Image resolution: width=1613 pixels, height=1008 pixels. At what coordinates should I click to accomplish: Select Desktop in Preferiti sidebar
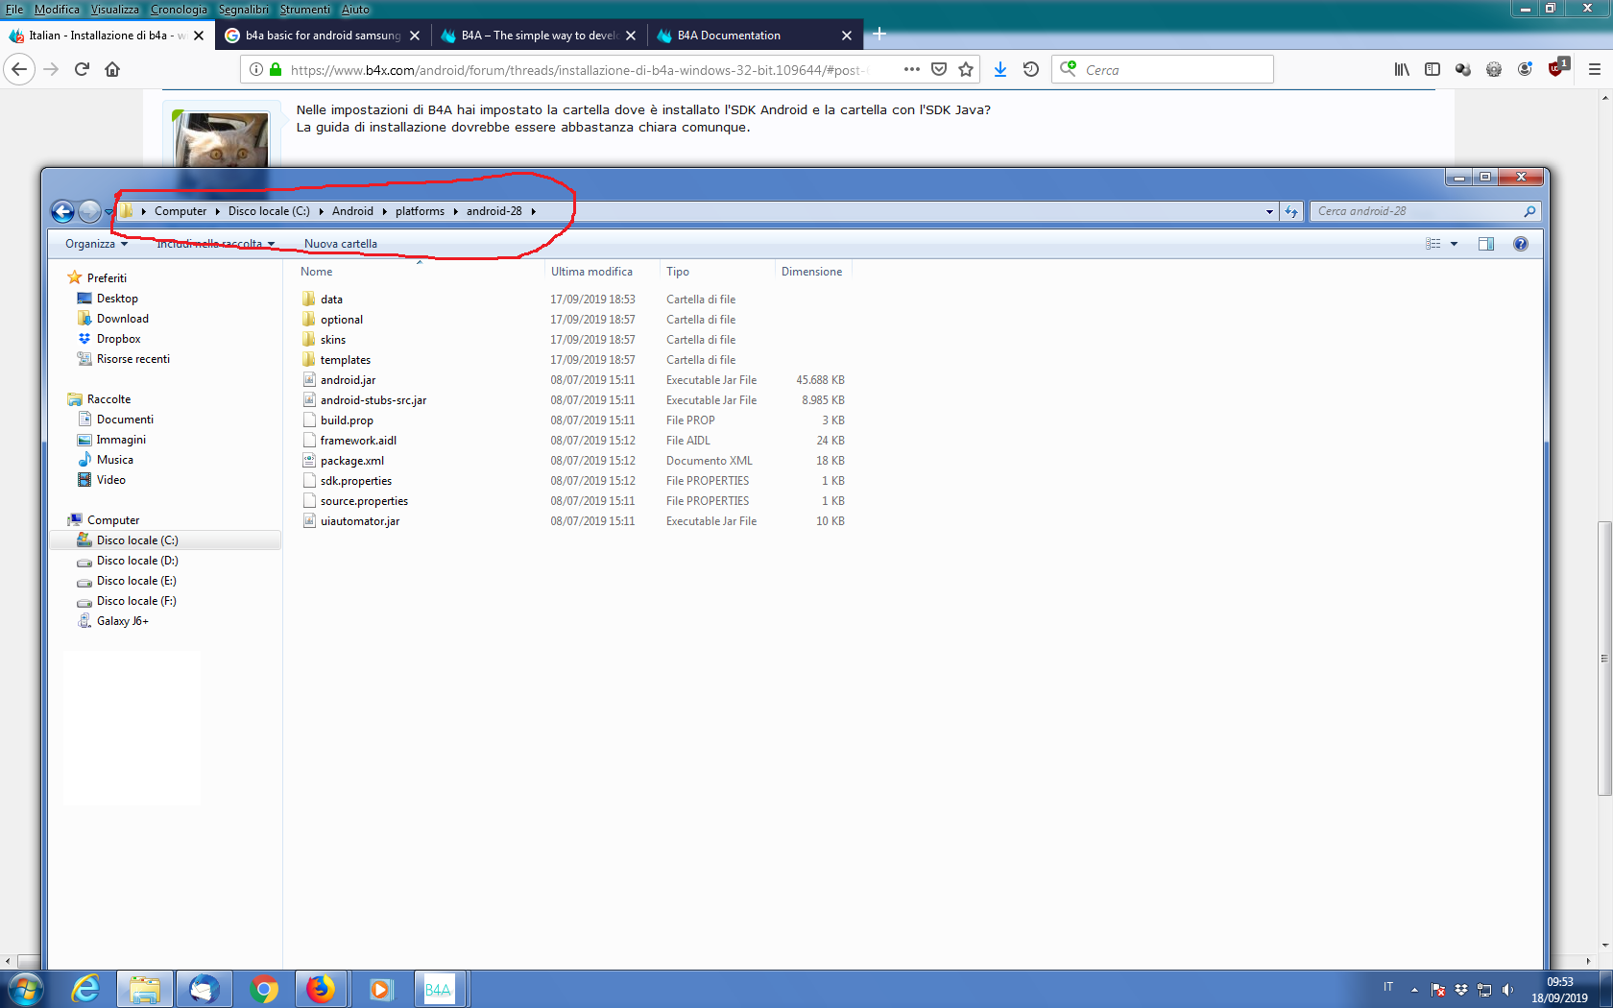(x=117, y=299)
